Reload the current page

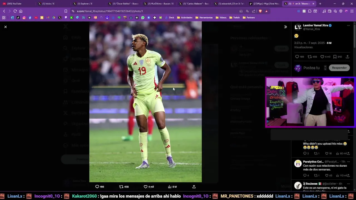point(15,11)
